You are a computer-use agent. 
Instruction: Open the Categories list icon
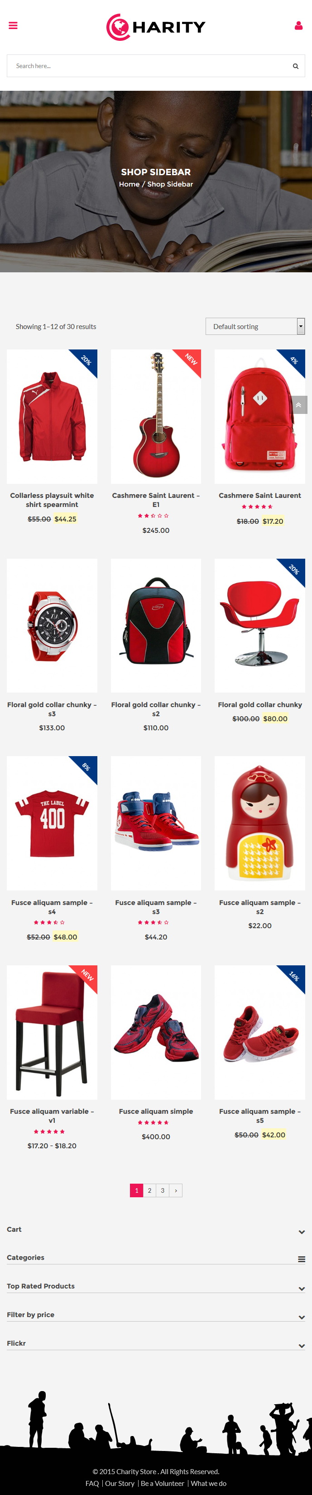pyautogui.click(x=302, y=1259)
